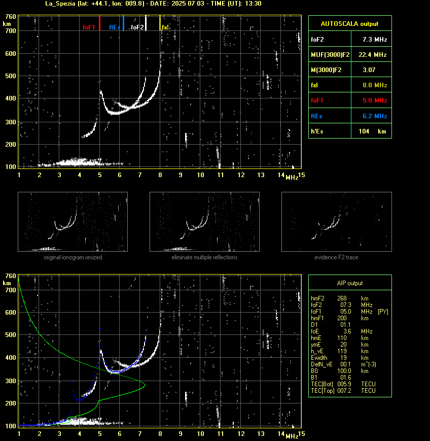Viewport: 430px width, 441px height.
Task: Click the blue ftEs marker label
Action: click(115, 27)
